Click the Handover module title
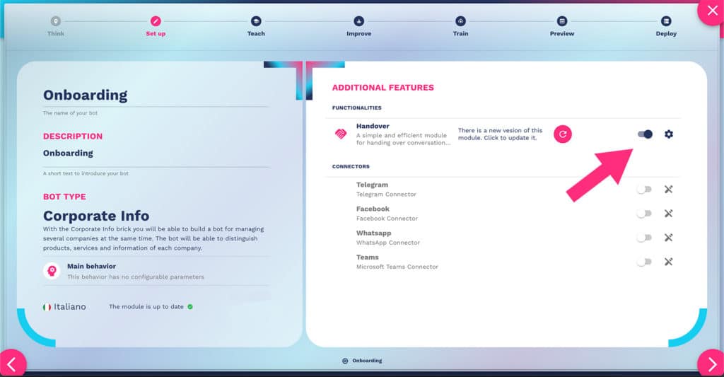Image resolution: width=724 pixels, height=377 pixels. pyautogui.click(x=373, y=126)
